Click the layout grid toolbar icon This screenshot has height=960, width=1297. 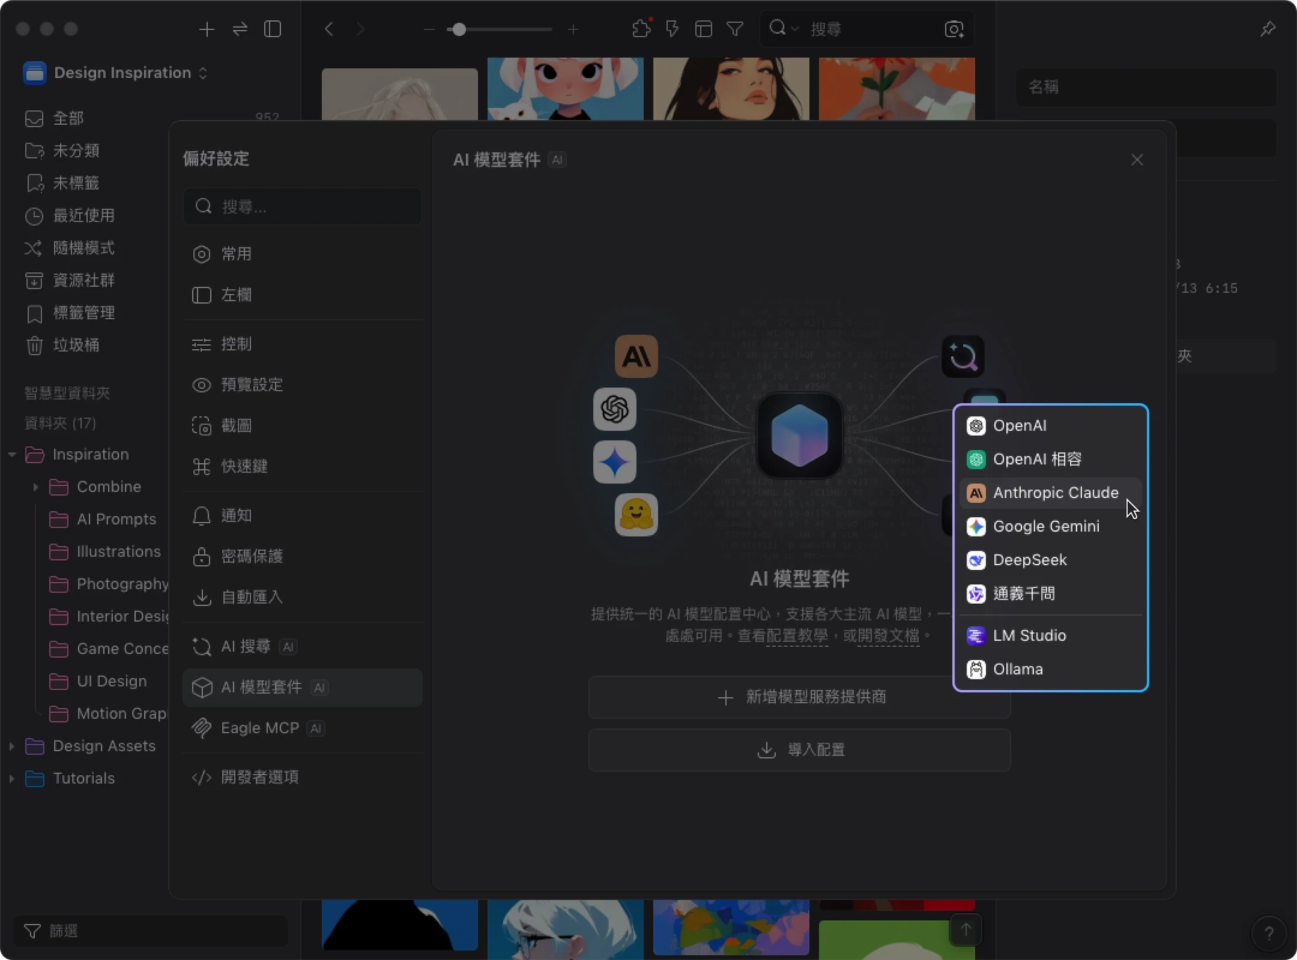[x=704, y=29]
